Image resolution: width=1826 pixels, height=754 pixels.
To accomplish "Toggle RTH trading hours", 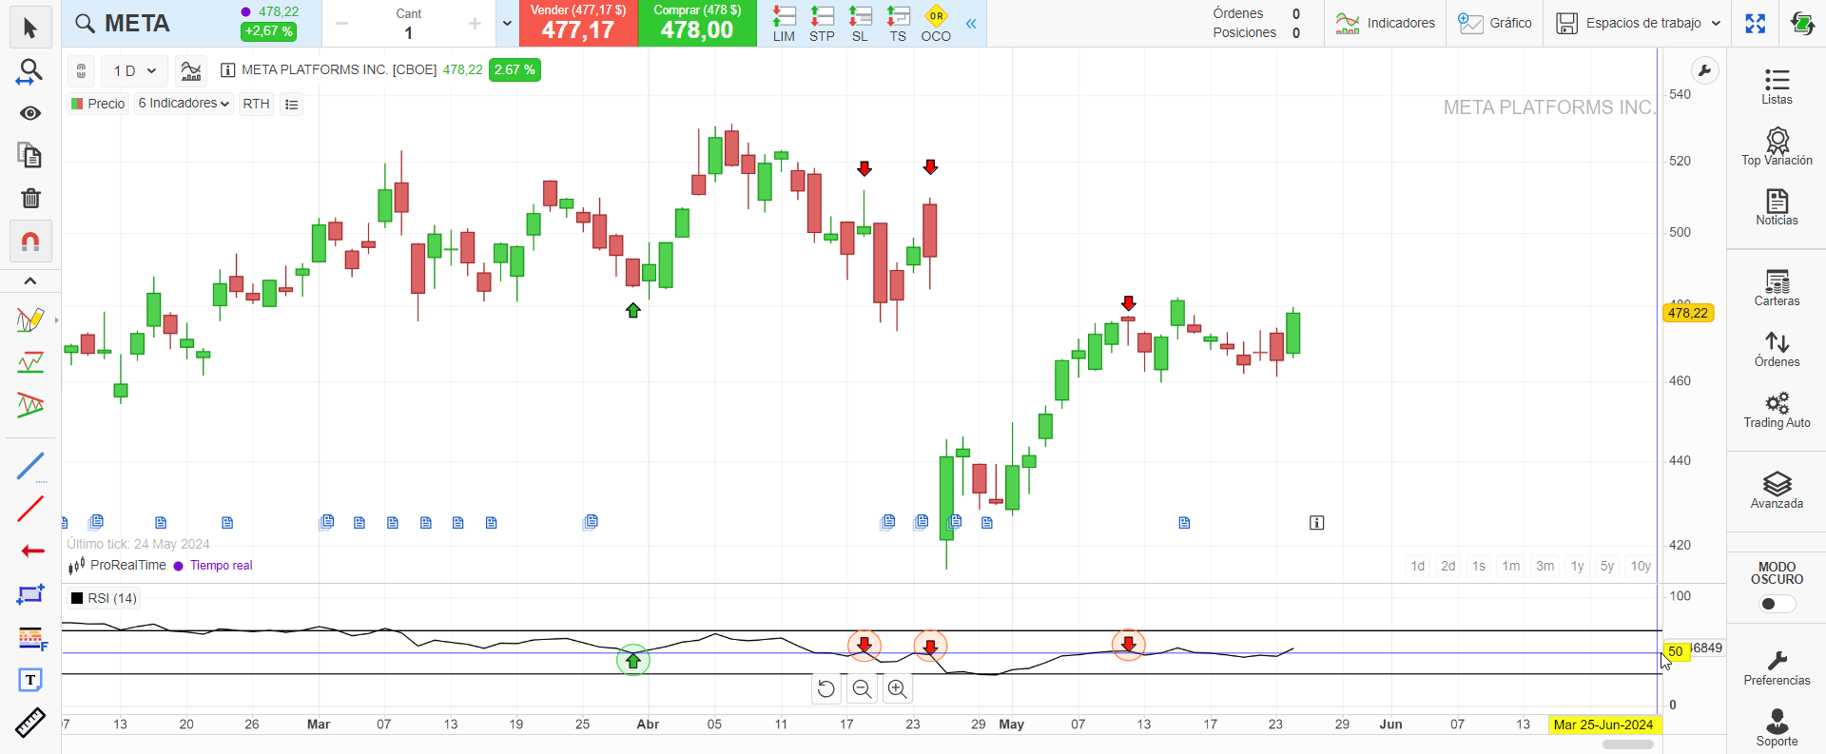I will pos(256,104).
